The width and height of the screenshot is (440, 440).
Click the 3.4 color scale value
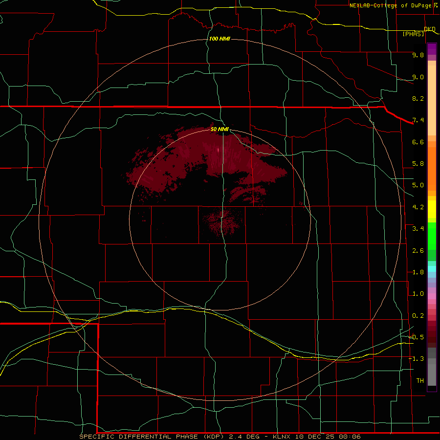pyautogui.click(x=418, y=229)
